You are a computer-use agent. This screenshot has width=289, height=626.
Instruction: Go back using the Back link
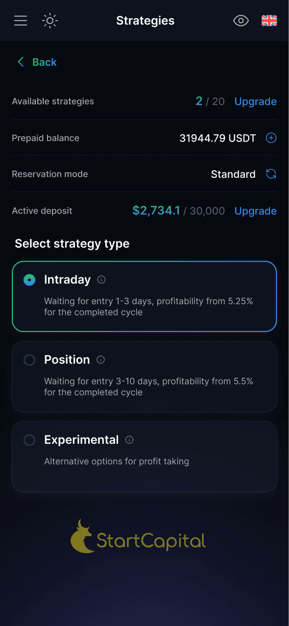point(44,62)
